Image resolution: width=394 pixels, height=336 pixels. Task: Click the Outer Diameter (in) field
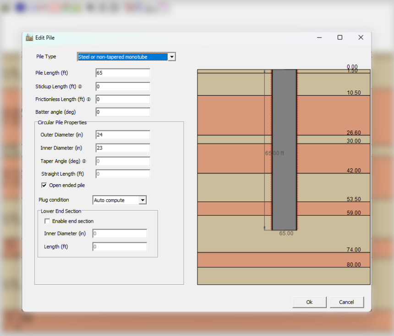click(x=123, y=135)
